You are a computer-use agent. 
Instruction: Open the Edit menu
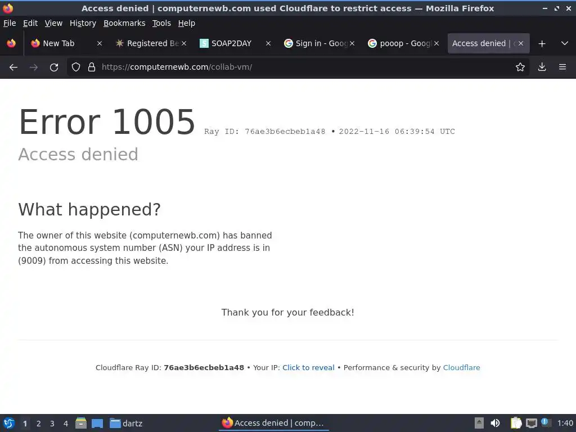click(30, 23)
